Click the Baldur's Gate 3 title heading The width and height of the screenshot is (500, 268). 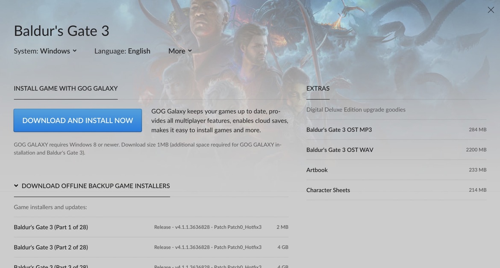pyautogui.click(x=62, y=31)
